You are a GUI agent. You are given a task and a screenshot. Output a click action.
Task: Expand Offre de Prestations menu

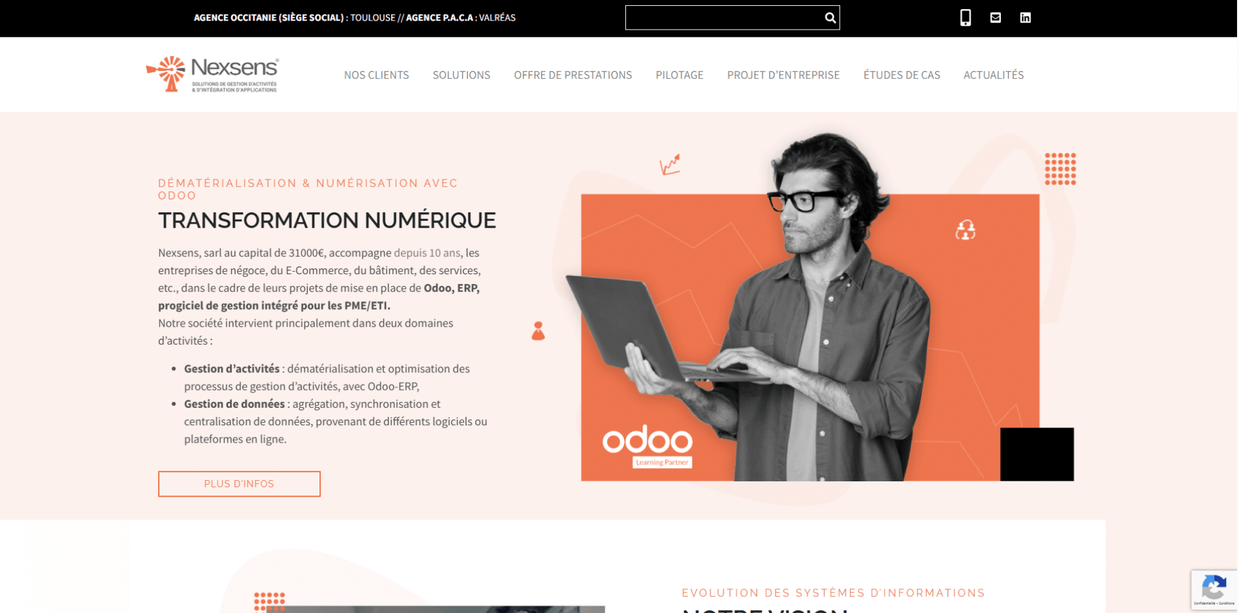(573, 75)
